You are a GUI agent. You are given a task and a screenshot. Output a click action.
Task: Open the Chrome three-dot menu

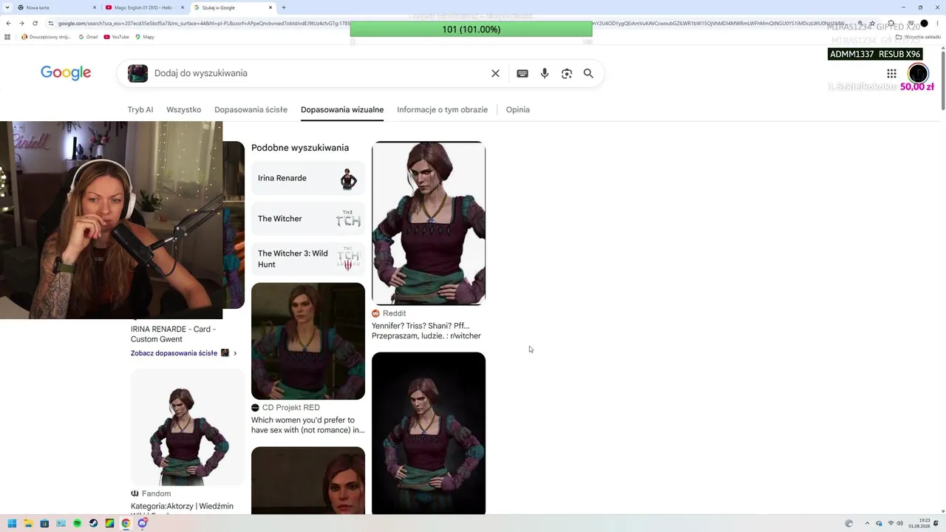pyautogui.click(x=936, y=23)
